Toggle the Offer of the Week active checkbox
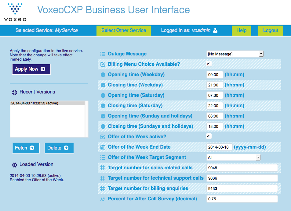This screenshot has height=211, width=291. click(209, 136)
